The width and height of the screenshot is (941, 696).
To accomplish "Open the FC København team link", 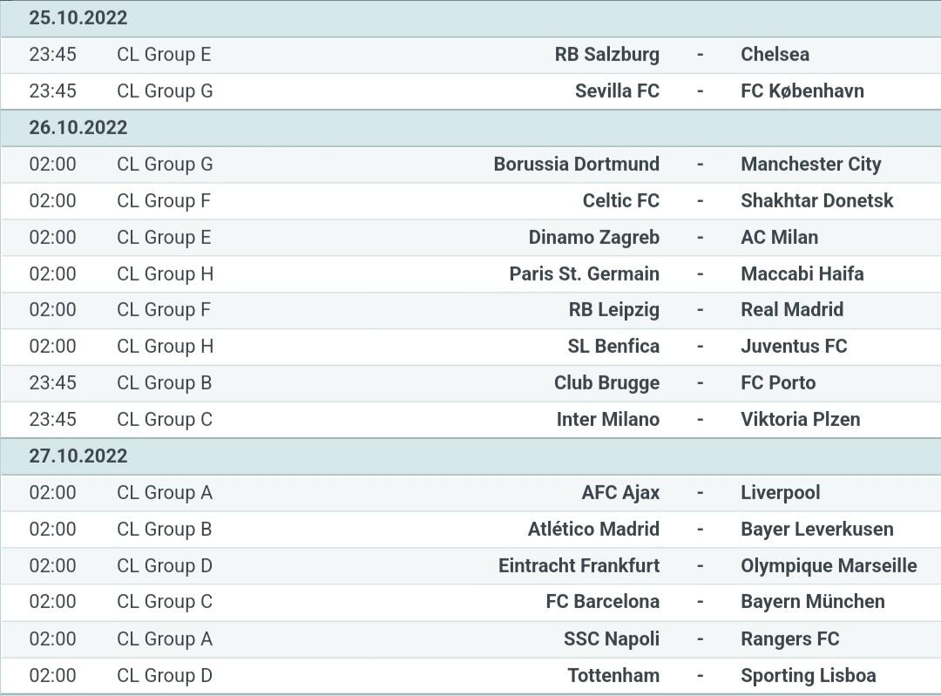I will 802,91.
